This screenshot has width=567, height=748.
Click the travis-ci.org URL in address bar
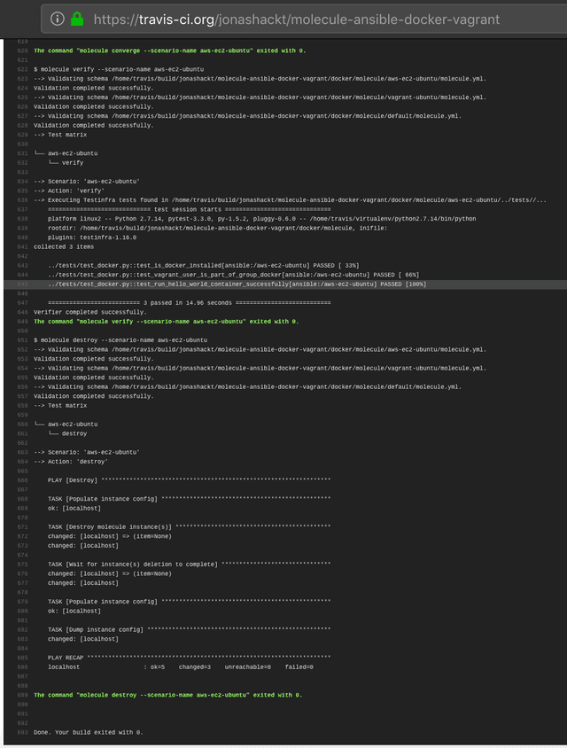296,19
